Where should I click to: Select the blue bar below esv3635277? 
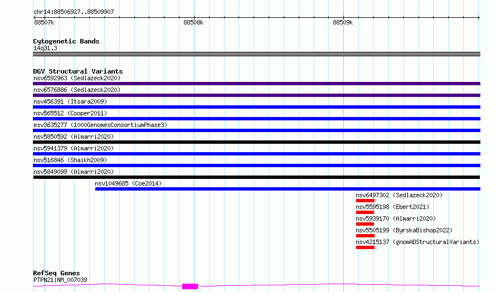pos(256,130)
